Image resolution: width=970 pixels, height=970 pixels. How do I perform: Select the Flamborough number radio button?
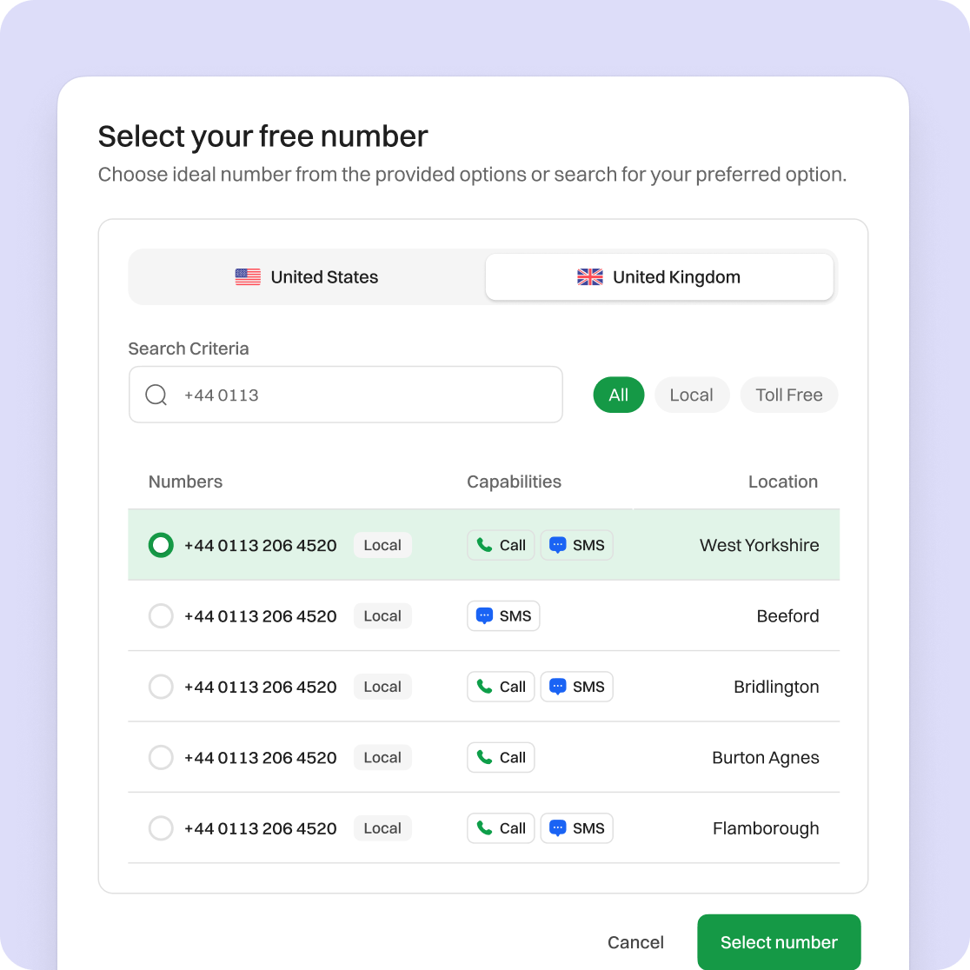161,828
